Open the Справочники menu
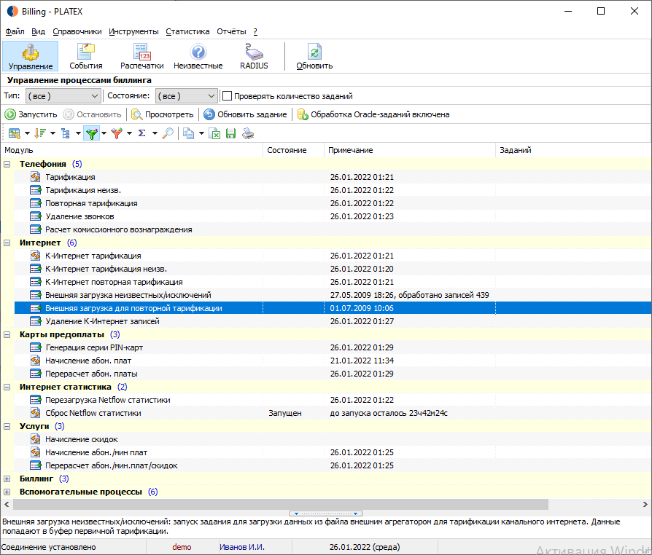This screenshot has height=555, width=652. tap(77, 31)
